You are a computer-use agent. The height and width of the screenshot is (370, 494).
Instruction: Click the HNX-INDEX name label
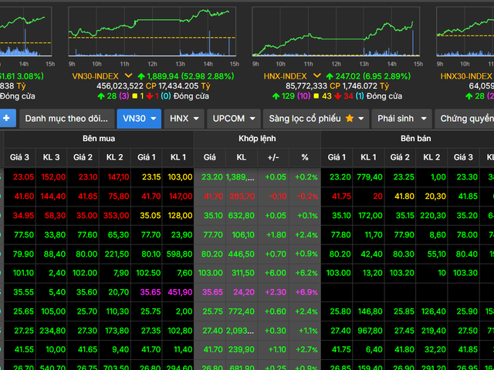point(283,76)
